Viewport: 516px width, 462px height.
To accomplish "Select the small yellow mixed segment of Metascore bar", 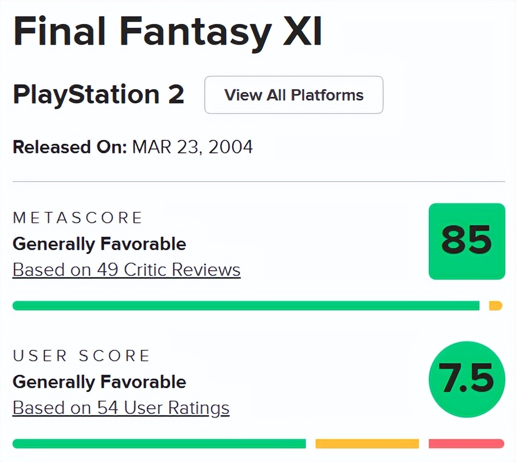I will click(495, 306).
